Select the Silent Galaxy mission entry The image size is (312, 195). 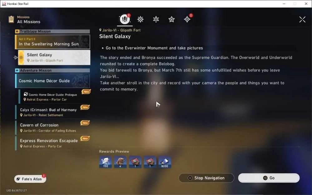pos(54,57)
